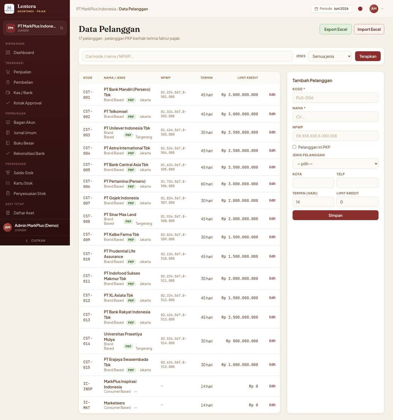
Task: Click the Kotak Approval checkmark icon
Action: (x=8, y=103)
